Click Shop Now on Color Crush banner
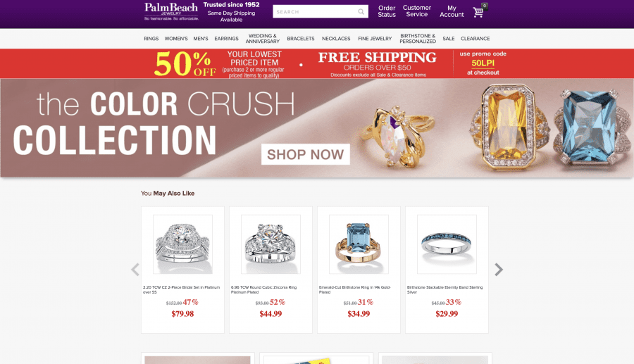Viewport: 634px width, 364px height. [306, 154]
